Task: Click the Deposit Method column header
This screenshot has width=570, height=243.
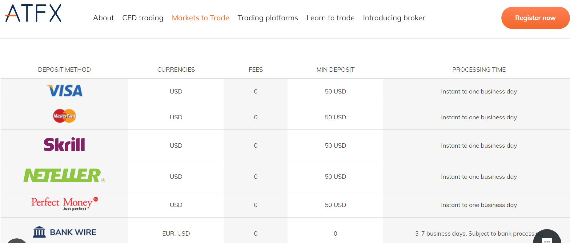Action: 64,70
